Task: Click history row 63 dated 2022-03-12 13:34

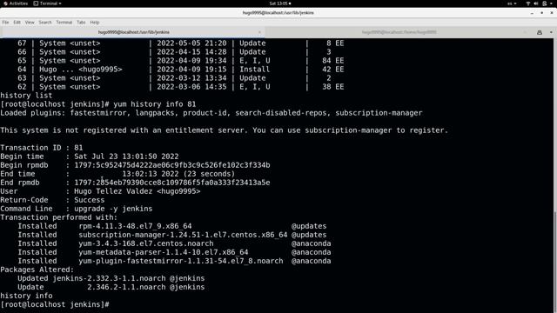Action: (x=174, y=78)
